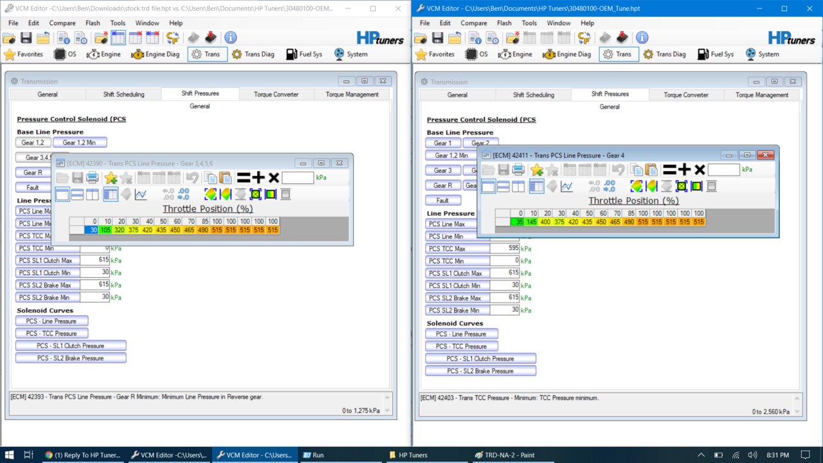Screen dimensions: 823x463
Task: Add to favorites in Gear 3,4,5,6 table window
Action: (x=111, y=178)
